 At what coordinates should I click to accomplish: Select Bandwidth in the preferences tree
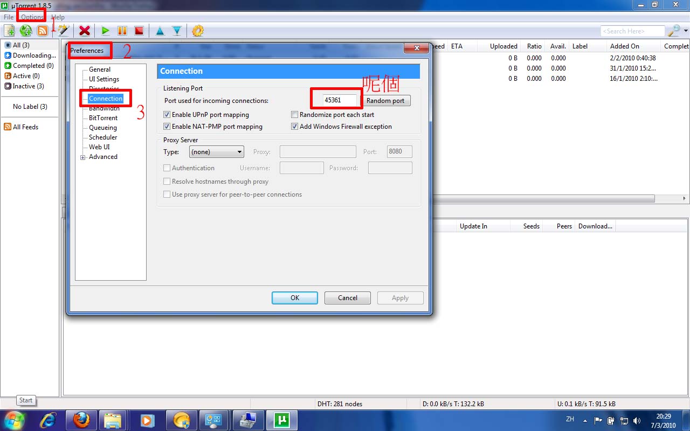(104, 109)
